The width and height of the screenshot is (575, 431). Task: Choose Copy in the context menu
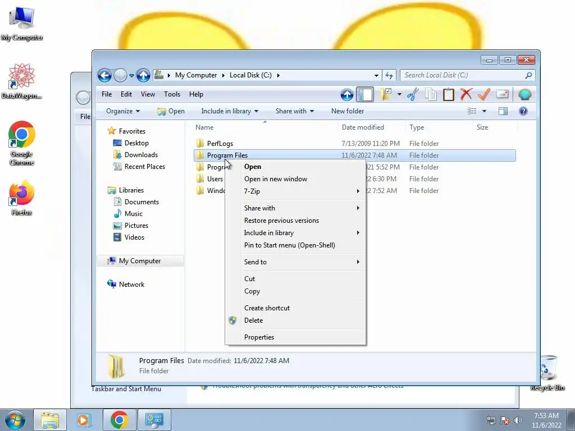click(295, 291)
